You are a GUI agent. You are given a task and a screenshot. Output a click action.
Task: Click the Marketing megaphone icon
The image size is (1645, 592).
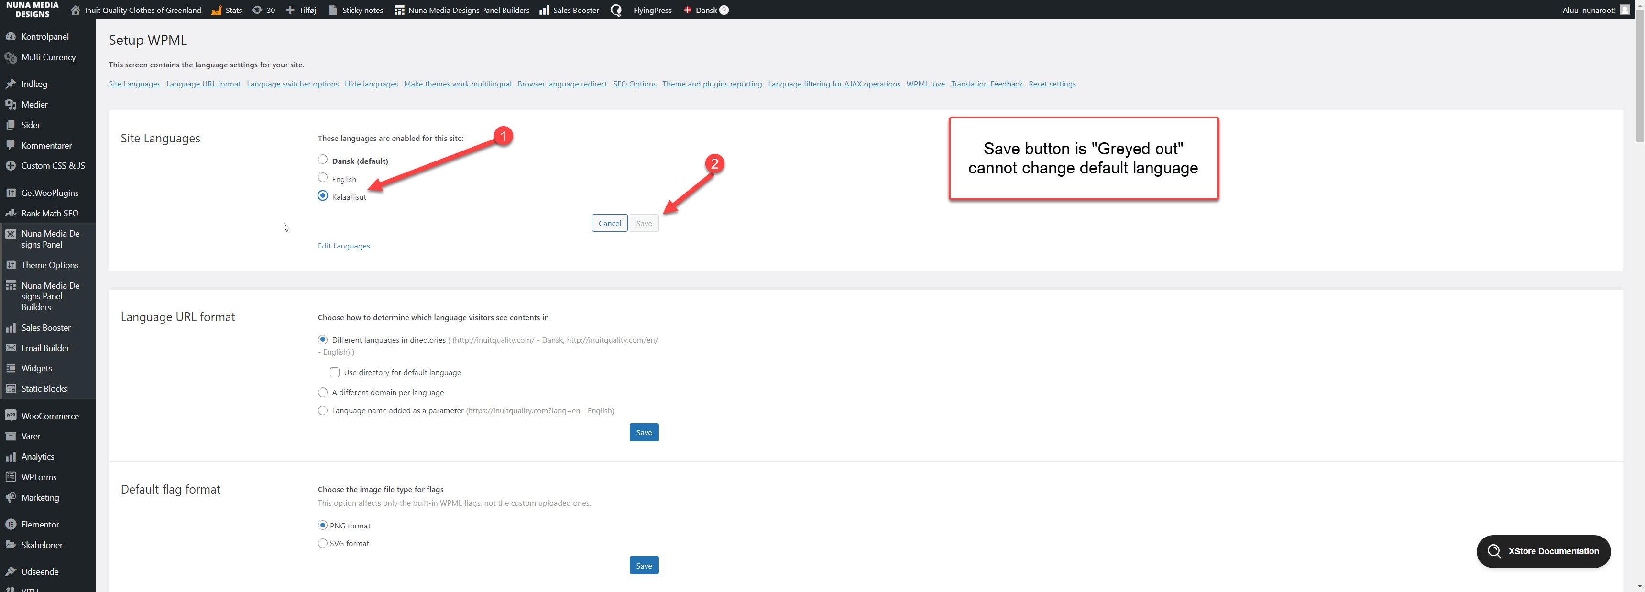coord(11,497)
